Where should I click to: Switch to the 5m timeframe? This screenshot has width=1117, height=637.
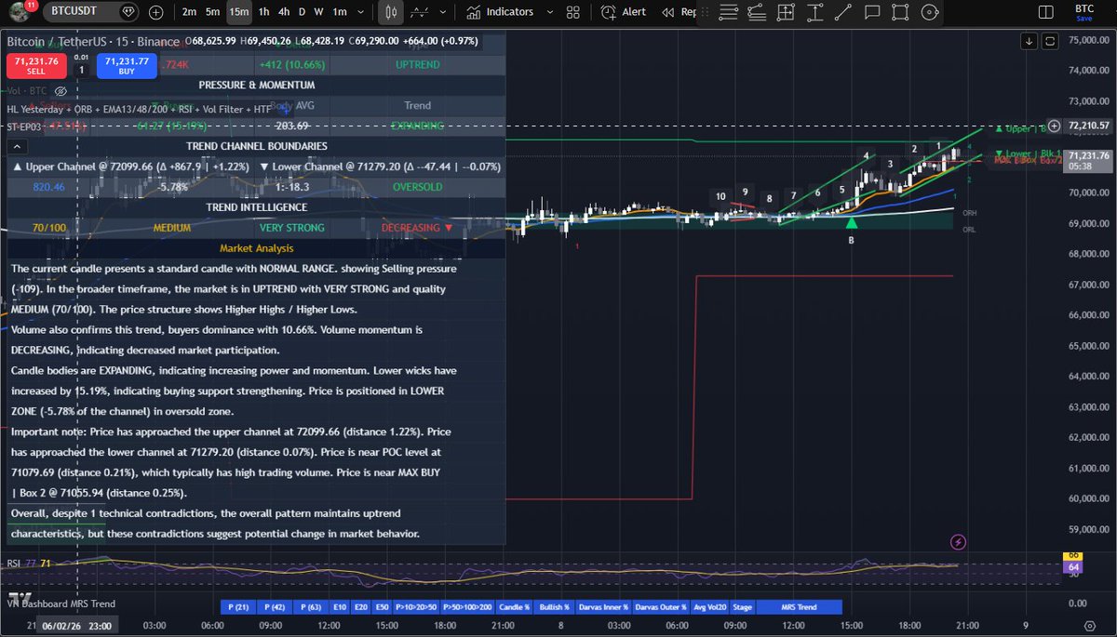point(213,12)
